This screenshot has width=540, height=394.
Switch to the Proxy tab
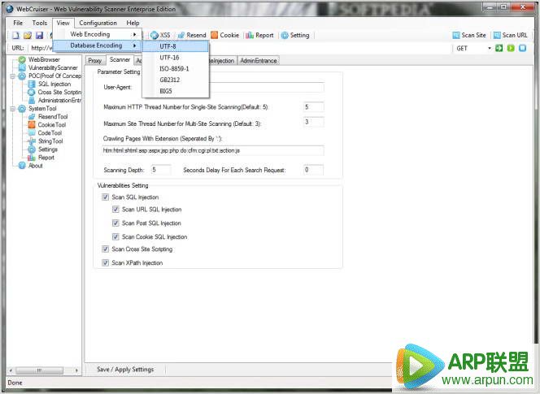point(94,61)
